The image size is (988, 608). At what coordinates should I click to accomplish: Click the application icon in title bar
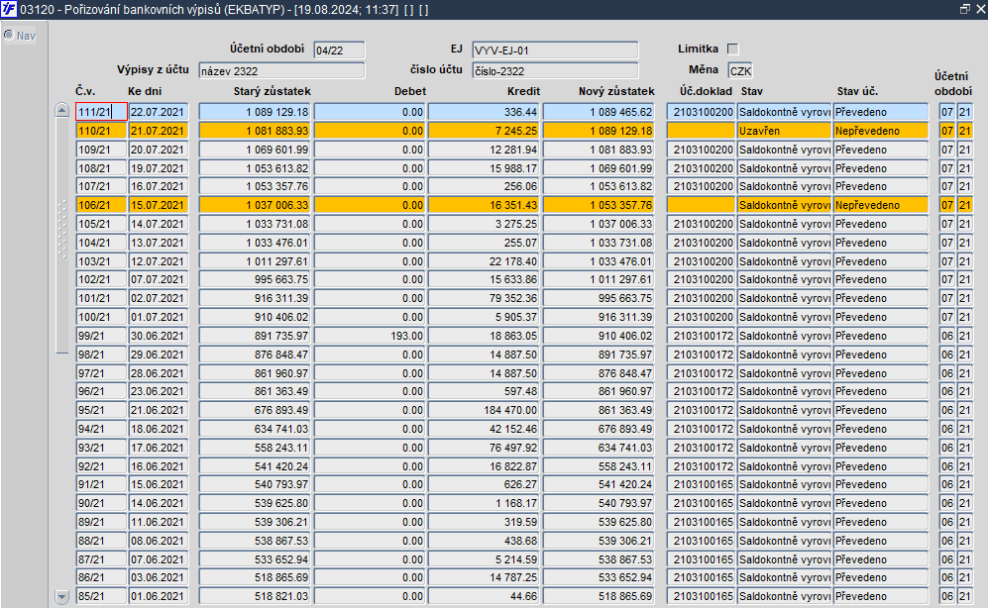point(9,10)
